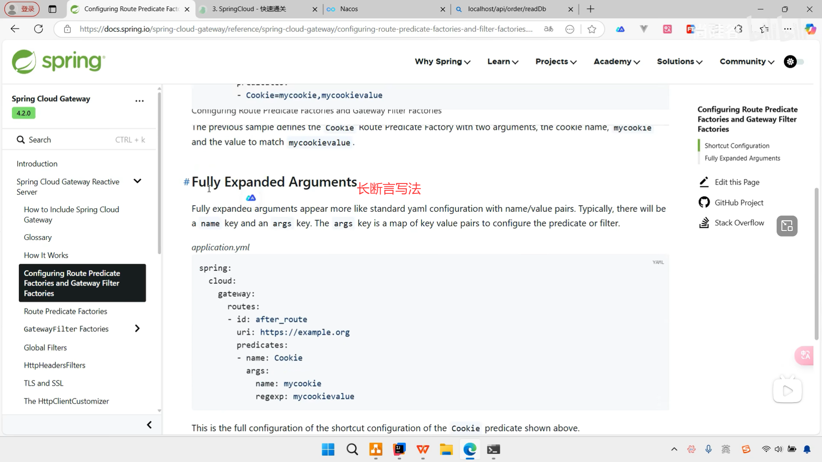822x462 pixels.
Task: Click the Edit this Page pencil icon
Action: (x=704, y=182)
